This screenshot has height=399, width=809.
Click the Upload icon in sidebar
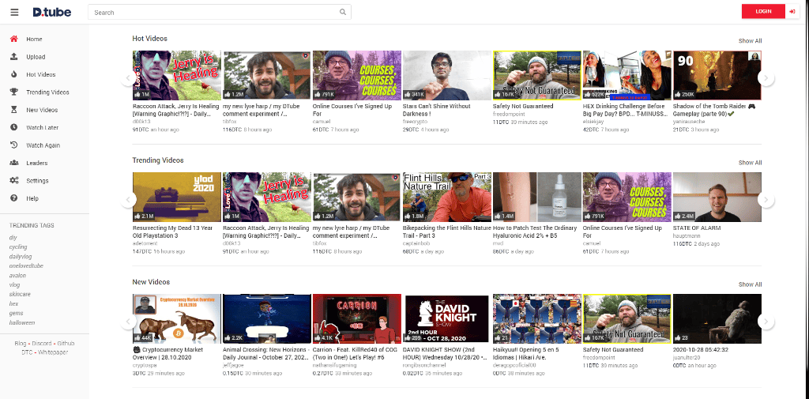[x=14, y=57]
